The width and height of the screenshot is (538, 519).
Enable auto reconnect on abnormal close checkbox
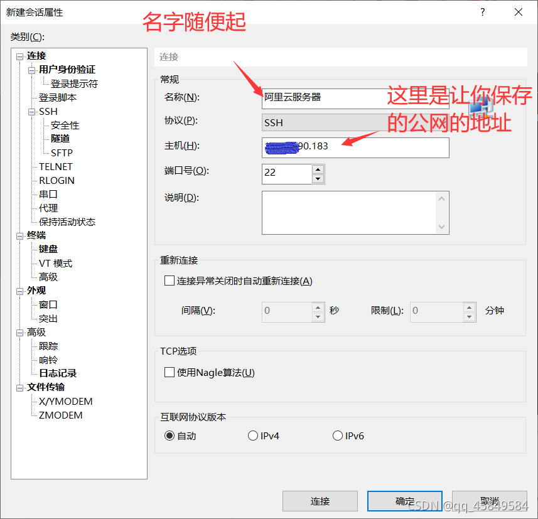coord(169,281)
